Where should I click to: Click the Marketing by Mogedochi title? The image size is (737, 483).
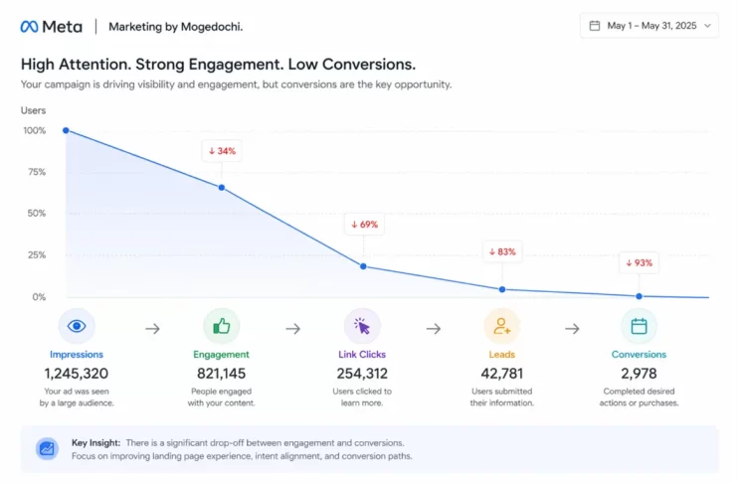click(x=175, y=26)
